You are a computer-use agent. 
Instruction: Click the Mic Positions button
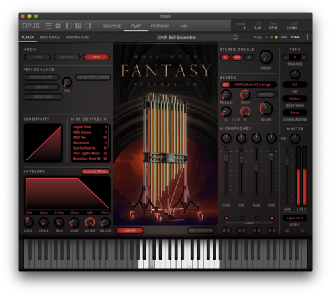[x=201, y=230]
